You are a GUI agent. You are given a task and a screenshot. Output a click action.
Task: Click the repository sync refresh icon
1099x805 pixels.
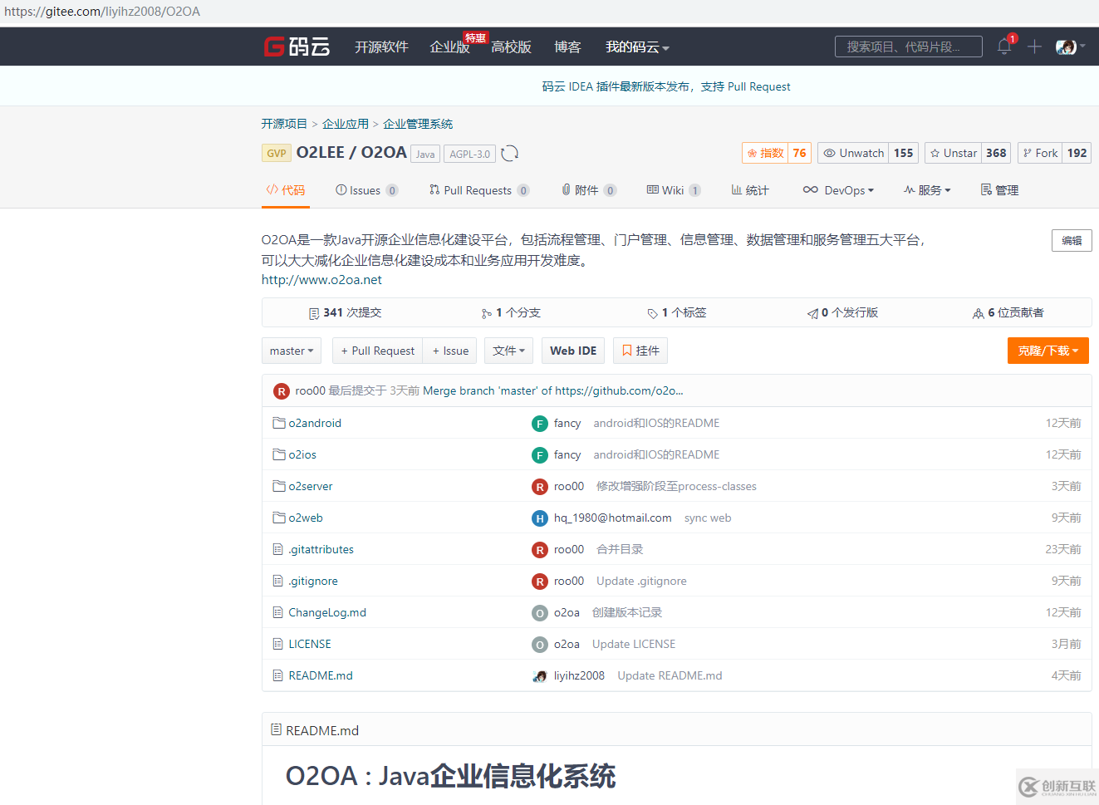(510, 153)
